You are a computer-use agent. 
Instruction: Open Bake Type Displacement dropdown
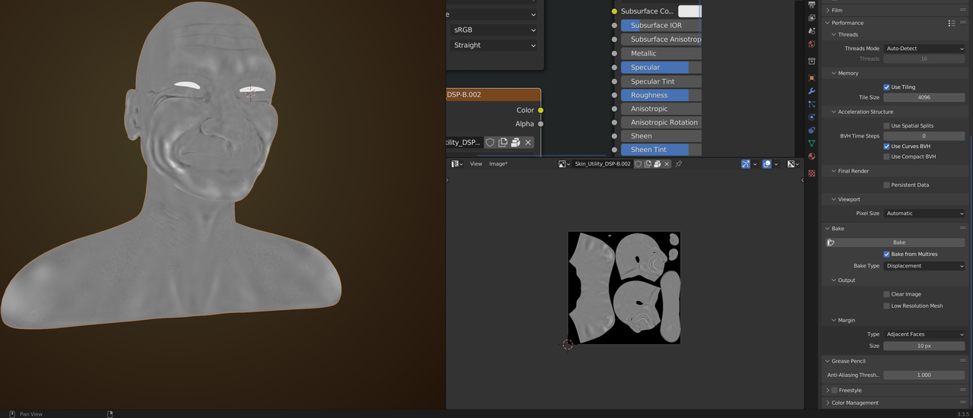(x=924, y=266)
